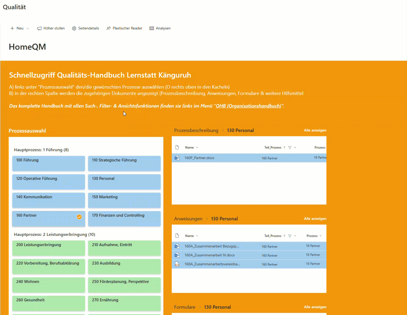Select the 230 Ausbildung process tile

click(x=124, y=266)
